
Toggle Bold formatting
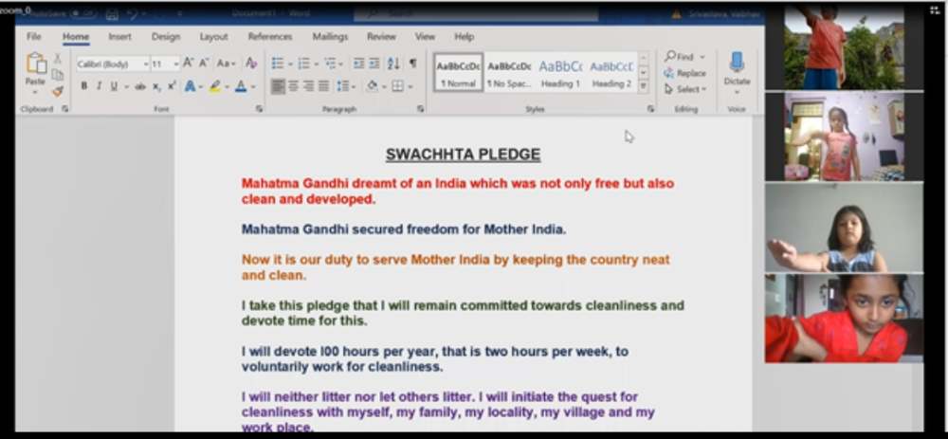coord(84,86)
